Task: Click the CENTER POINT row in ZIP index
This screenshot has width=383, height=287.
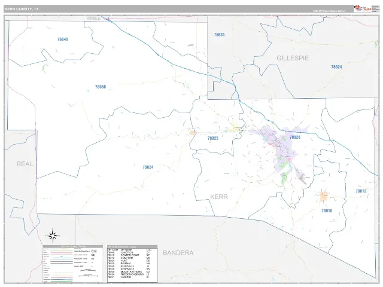Action: point(129,255)
